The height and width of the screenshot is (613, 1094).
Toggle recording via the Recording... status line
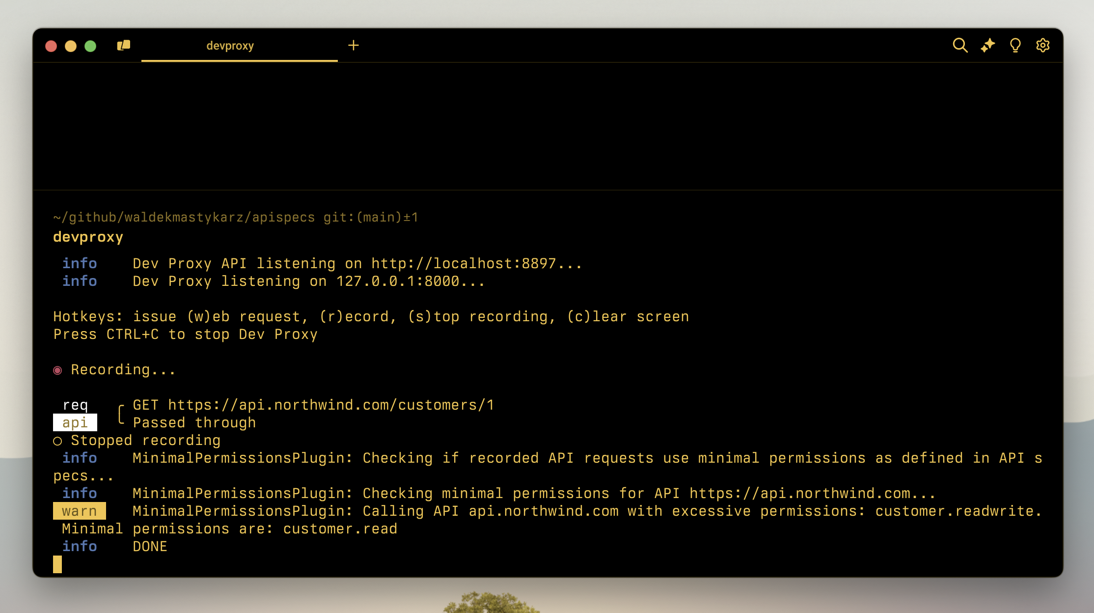tap(123, 369)
